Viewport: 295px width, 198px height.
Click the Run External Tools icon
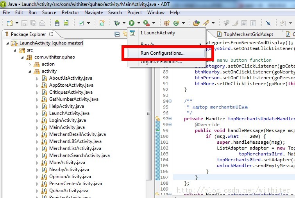146,23
